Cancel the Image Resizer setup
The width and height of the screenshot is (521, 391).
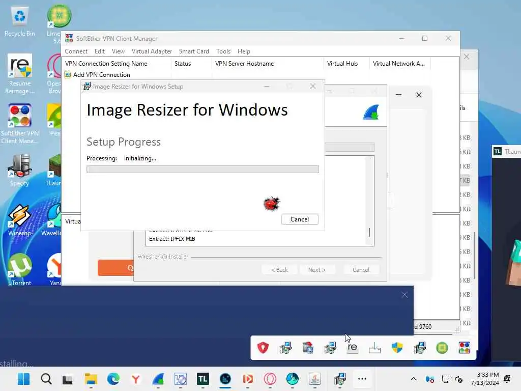click(x=300, y=219)
